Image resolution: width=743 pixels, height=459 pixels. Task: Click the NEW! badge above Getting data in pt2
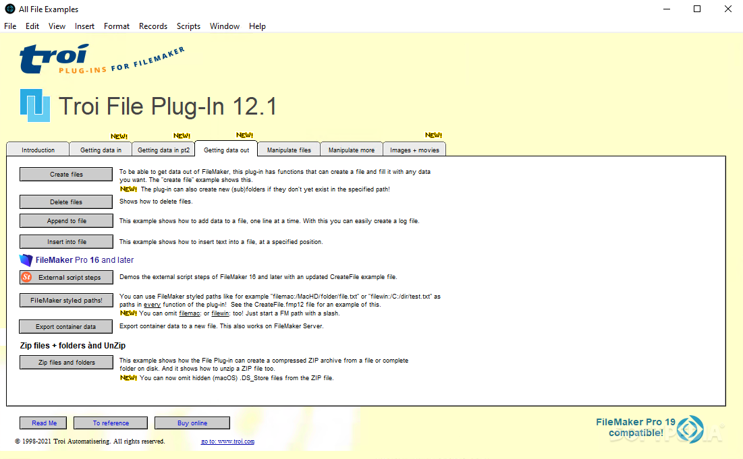(182, 135)
